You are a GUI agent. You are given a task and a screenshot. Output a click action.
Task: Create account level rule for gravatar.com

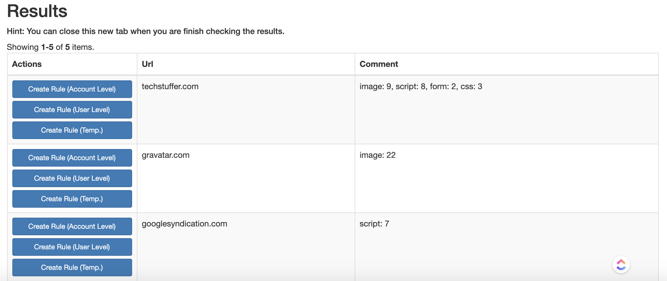[x=72, y=158]
